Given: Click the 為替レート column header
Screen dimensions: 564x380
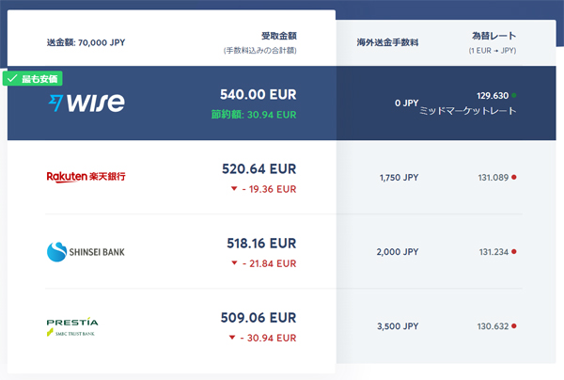Looking at the screenshot, I should [493, 35].
